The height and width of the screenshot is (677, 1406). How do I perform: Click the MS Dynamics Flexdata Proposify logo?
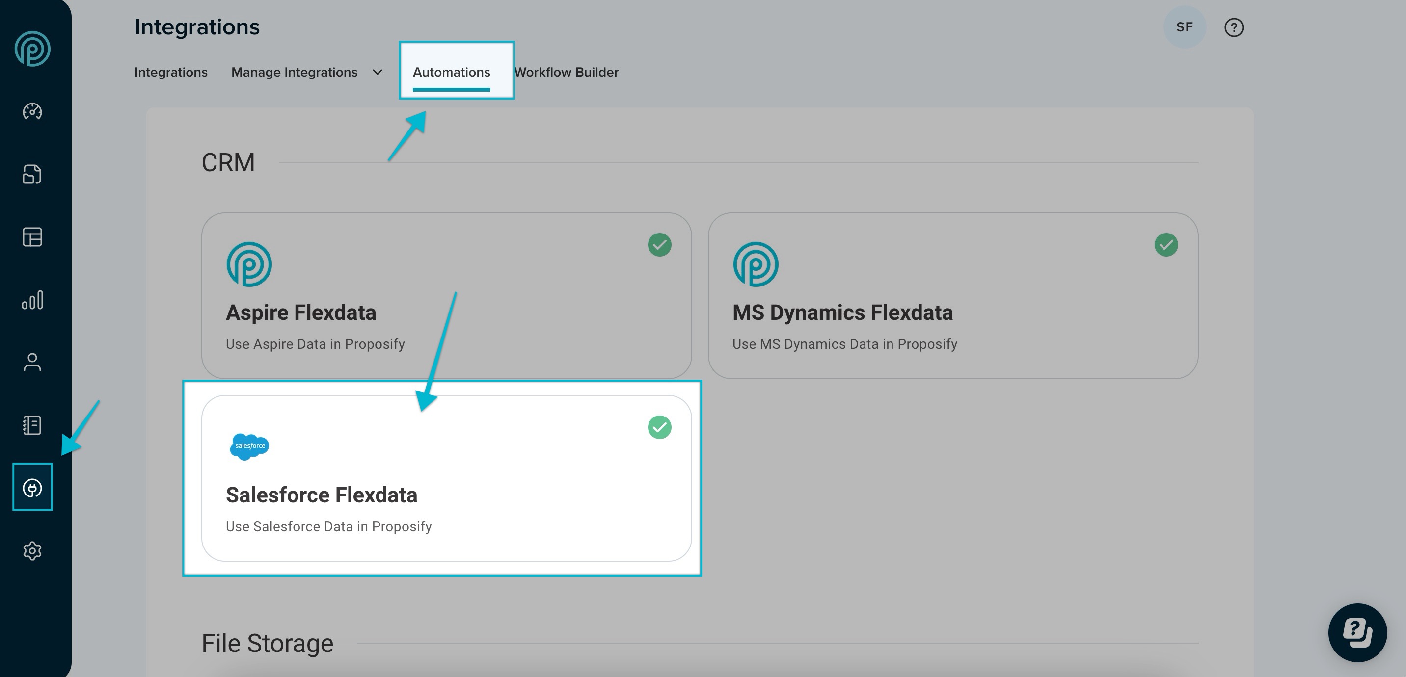click(x=756, y=264)
